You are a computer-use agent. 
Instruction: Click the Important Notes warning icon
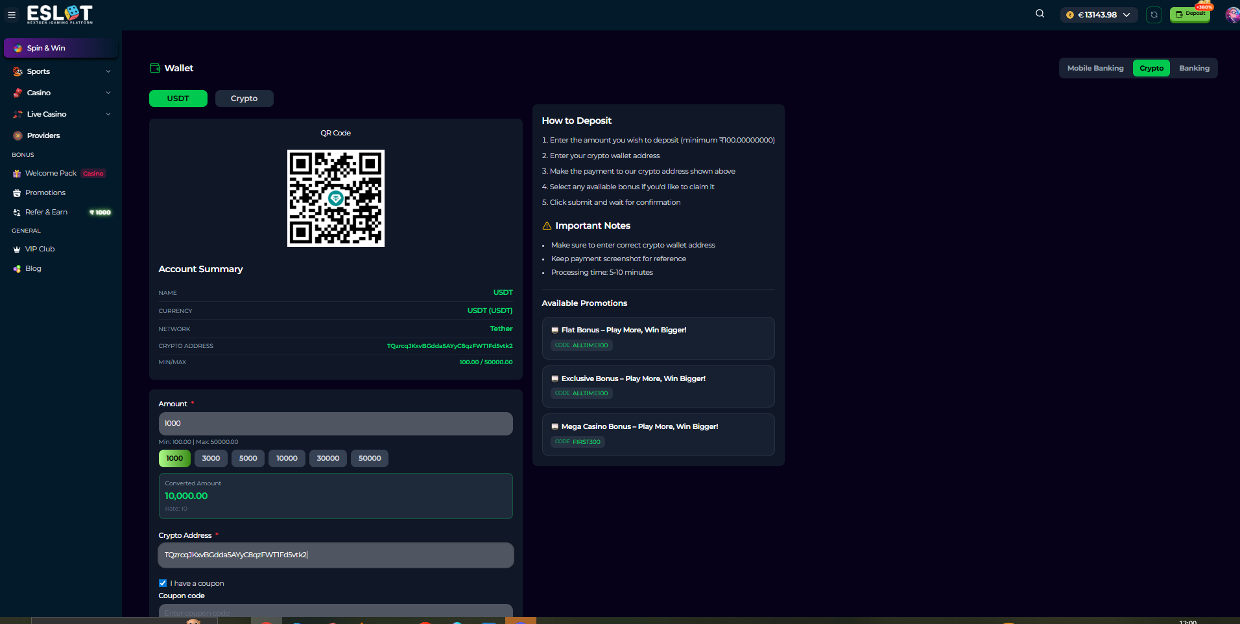point(547,225)
